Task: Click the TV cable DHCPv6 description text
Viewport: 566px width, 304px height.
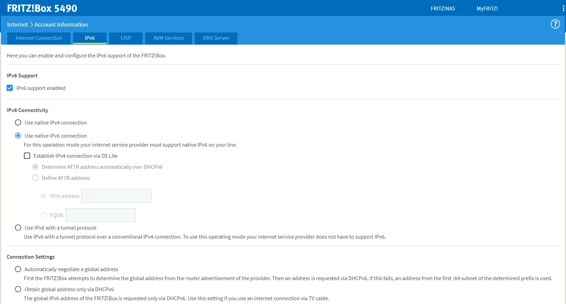Action: pos(176,298)
